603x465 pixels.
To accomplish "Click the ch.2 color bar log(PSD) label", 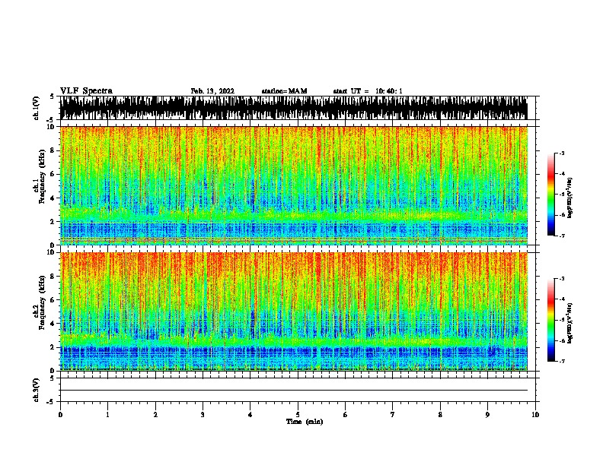I will point(569,323).
